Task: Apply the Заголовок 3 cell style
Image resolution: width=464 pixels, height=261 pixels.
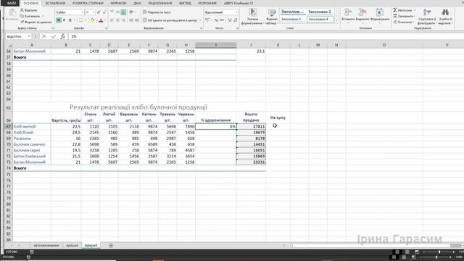Action: pyautogui.click(x=292, y=20)
